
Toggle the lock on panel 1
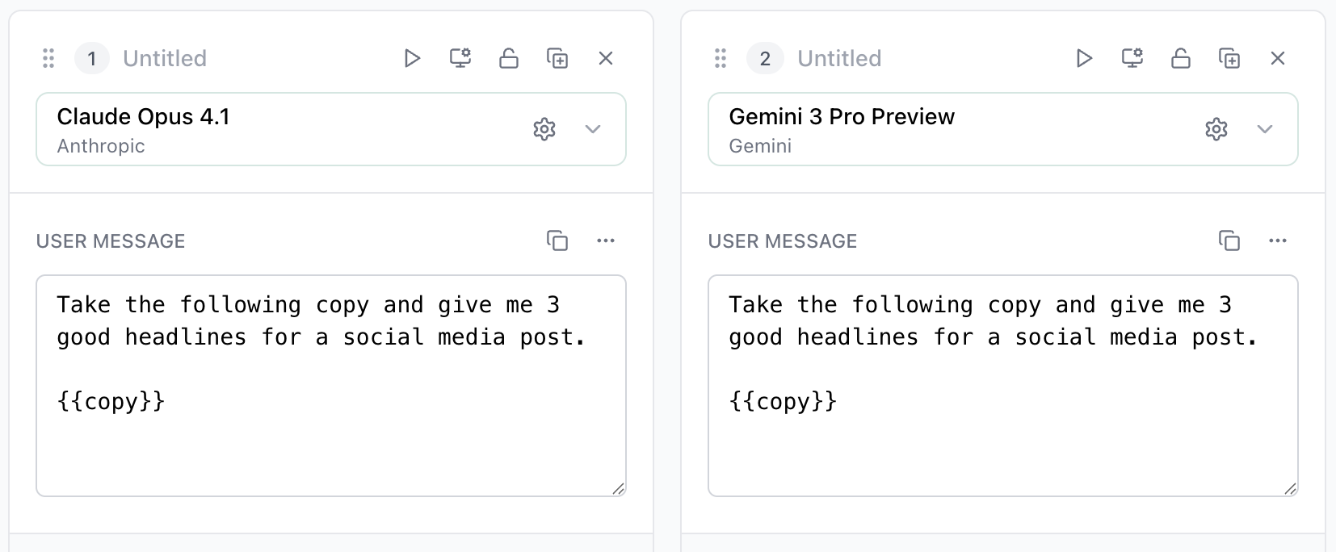pos(509,58)
